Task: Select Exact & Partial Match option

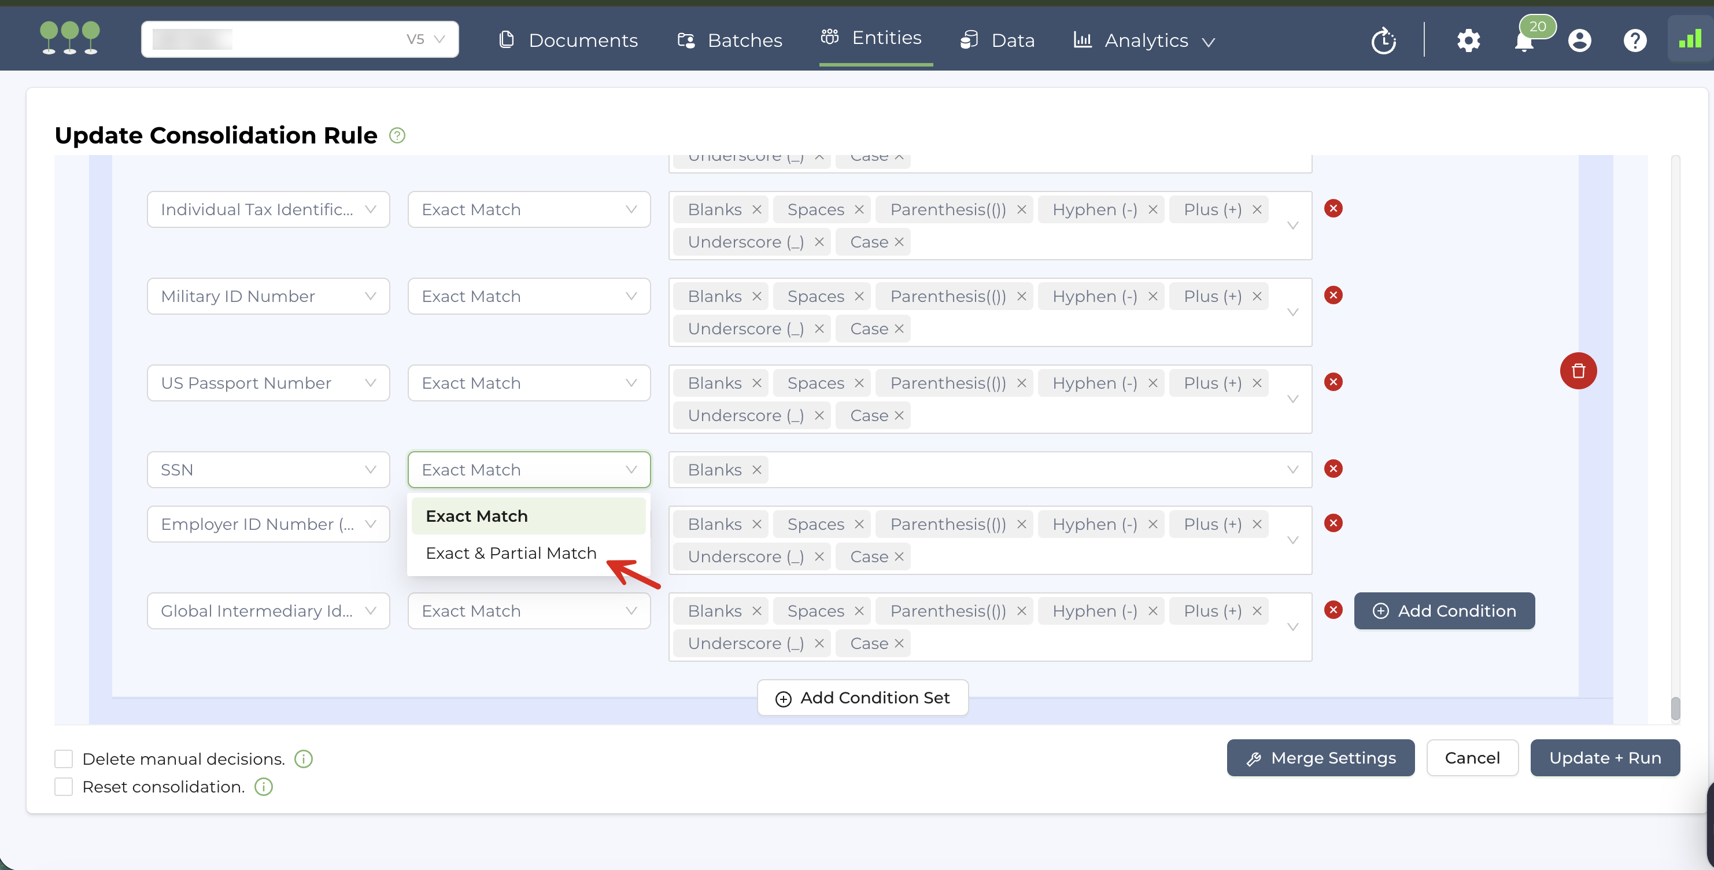Action: 511,553
